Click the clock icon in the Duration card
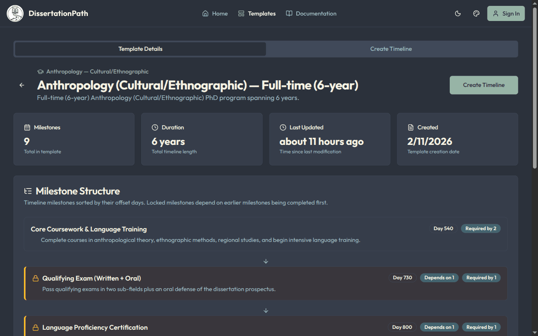538x336 pixels. pyautogui.click(x=156, y=127)
